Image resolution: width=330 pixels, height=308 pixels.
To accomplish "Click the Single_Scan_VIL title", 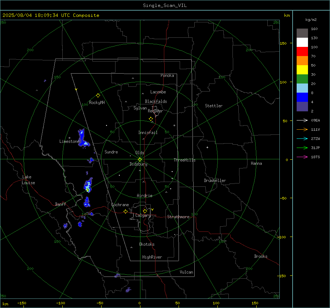I will point(165,5).
